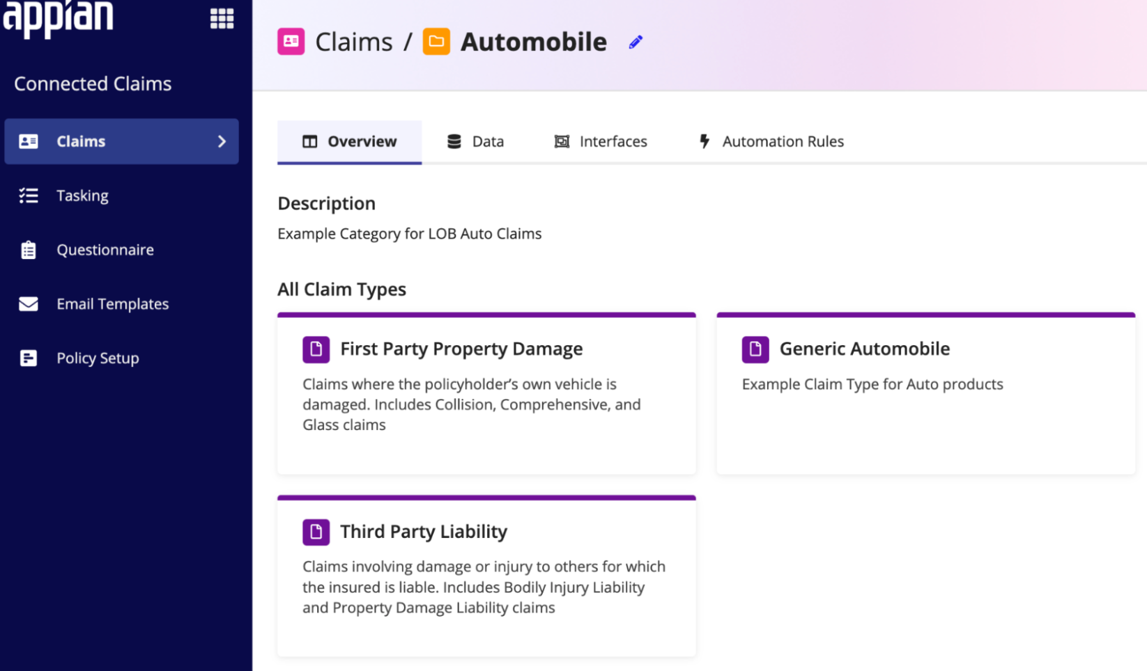Expand the Claims sidebar chevron arrow
Image resolution: width=1147 pixels, height=671 pixels.
[222, 141]
